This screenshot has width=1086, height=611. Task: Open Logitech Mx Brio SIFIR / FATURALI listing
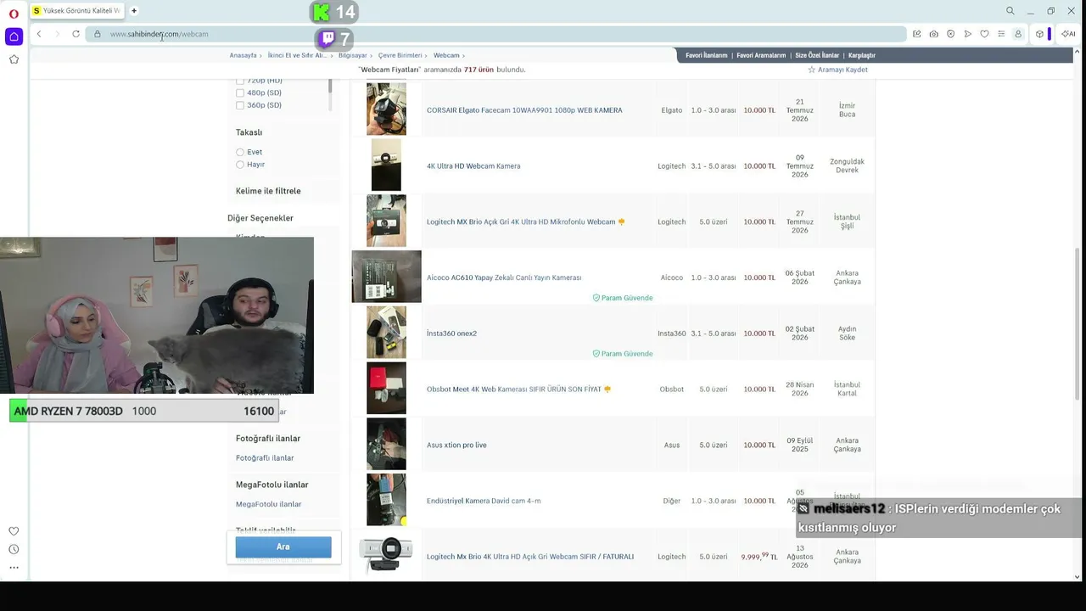tap(530, 557)
